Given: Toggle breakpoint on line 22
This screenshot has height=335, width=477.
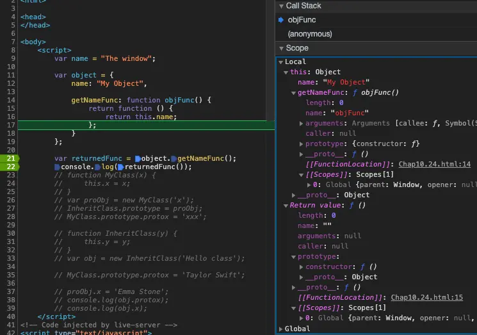Looking at the screenshot, I should pos(10,167).
